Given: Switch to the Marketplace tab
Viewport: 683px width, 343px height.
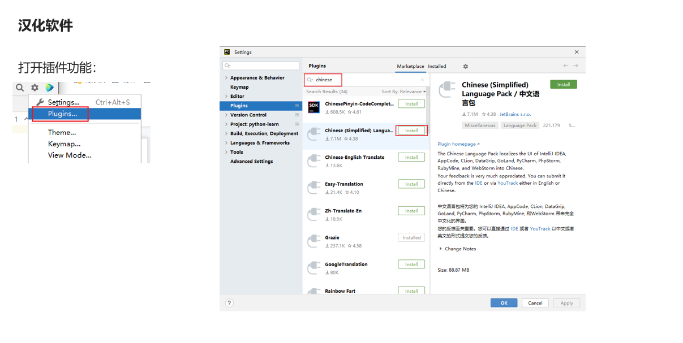Looking at the screenshot, I should pyautogui.click(x=410, y=66).
